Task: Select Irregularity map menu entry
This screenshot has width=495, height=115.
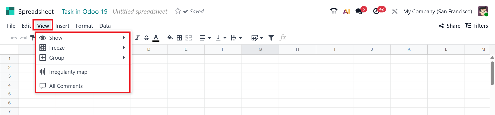Action: [x=68, y=72]
